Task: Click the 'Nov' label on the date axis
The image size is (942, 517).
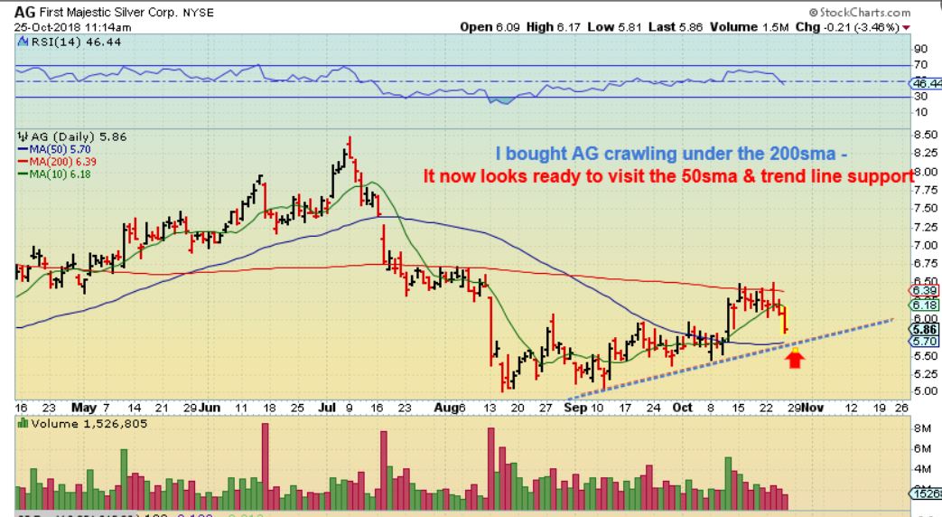Action: 812,408
